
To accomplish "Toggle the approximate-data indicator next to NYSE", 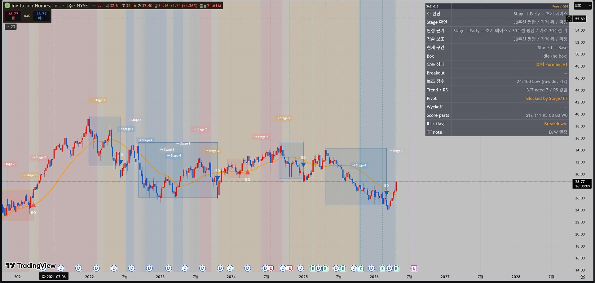I will (99, 6).
